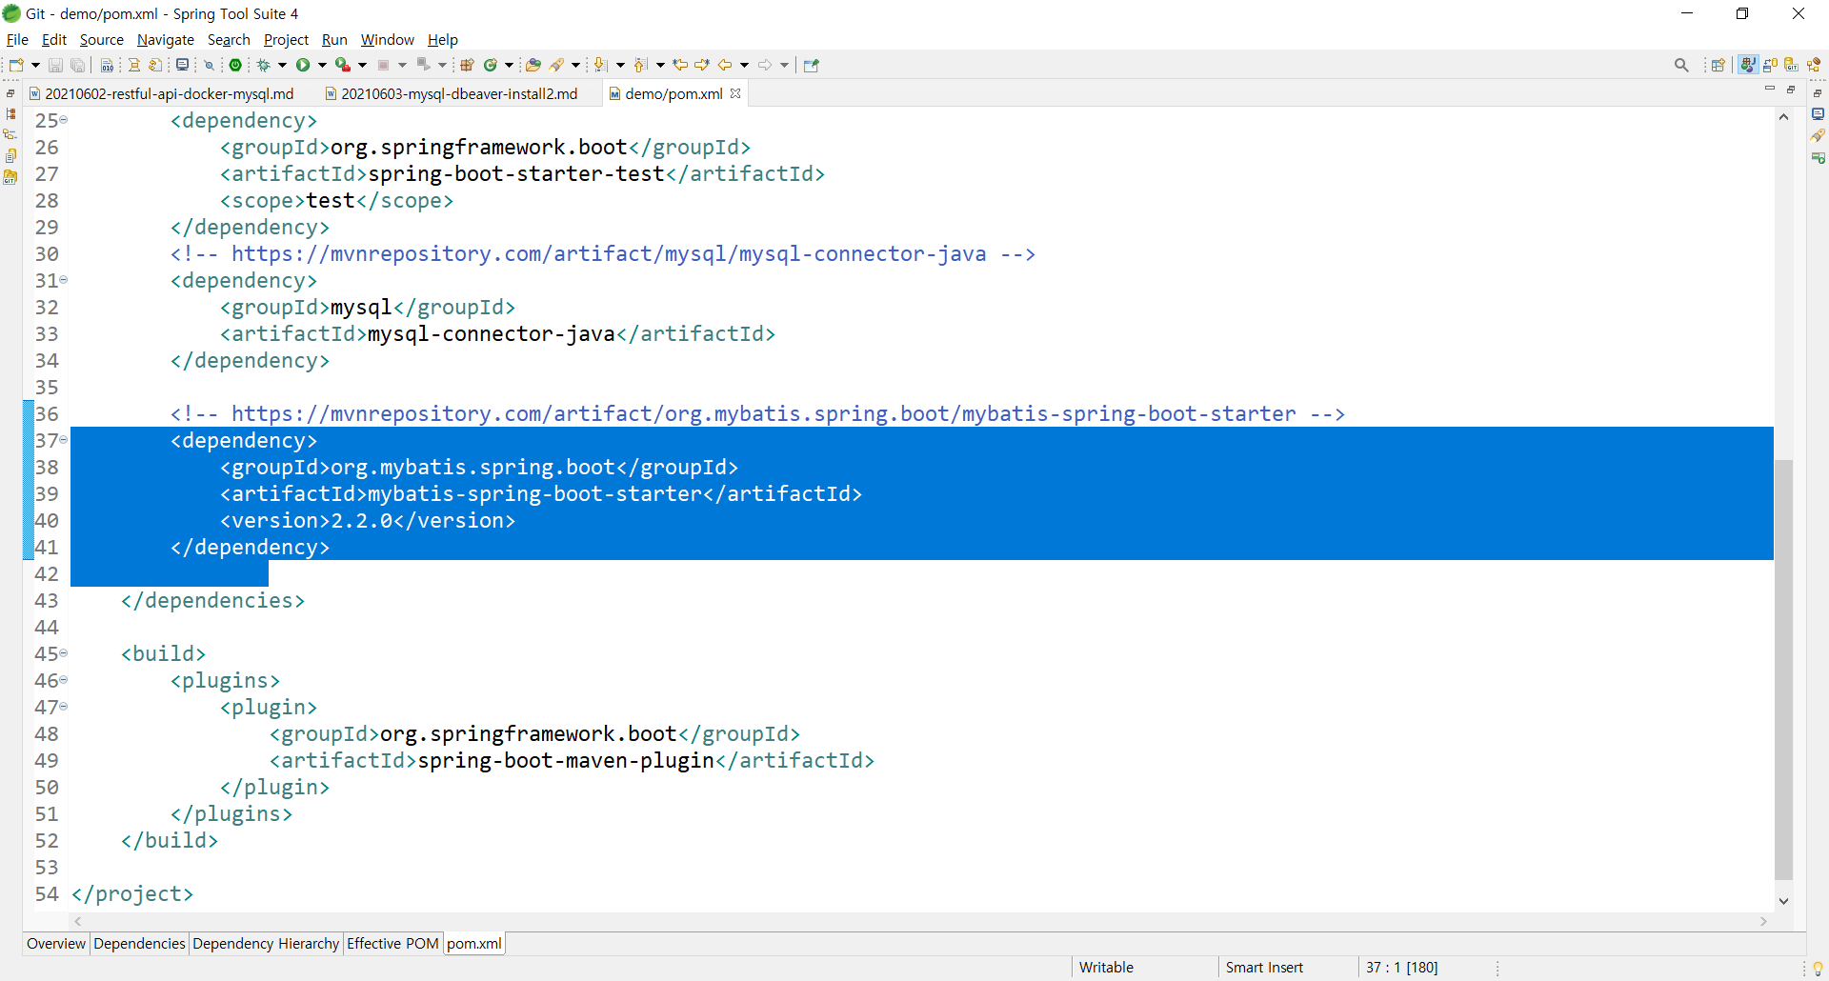Click the New Java Package icon
Screen dimensions: 1829x981
coord(467,65)
